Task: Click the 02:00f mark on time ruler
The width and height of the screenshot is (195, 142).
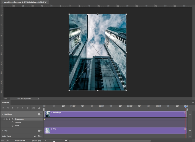Action: coord(101,106)
